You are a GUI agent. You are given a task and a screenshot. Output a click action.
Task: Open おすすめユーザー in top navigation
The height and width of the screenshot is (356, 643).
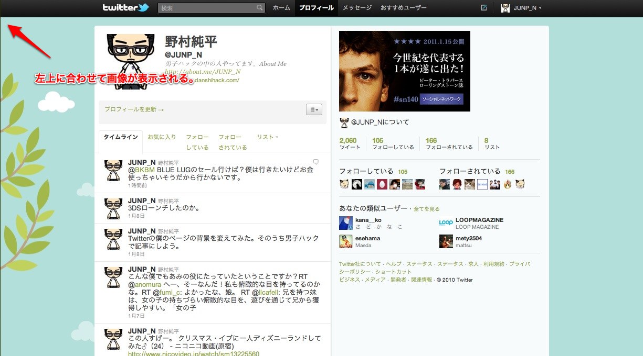[404, 8]
